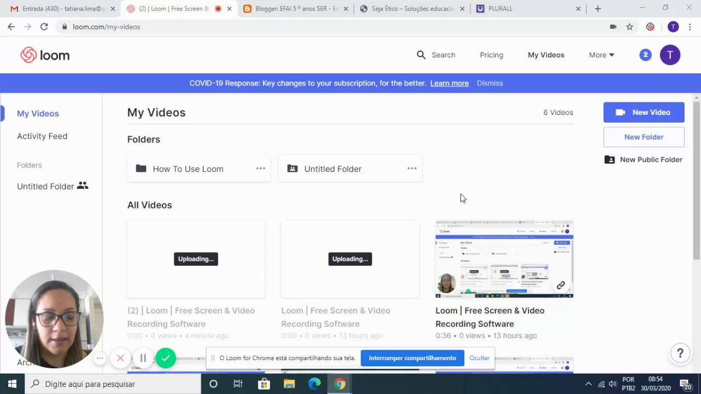Open the help question mark button
This screenshot has width=701, height=394.
click(x=680, y=353)
